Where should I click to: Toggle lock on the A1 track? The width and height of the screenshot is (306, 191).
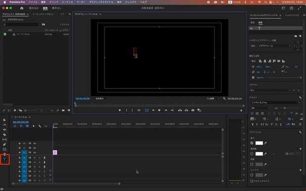tap(19, 157)
